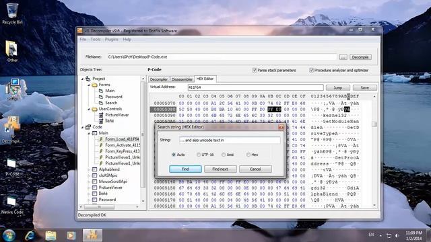Click the Virtual Address input field

tap(256, 87)
